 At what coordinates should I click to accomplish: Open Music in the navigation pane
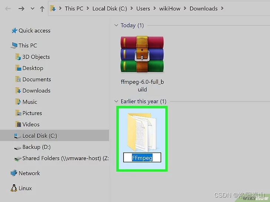coord(30,102)
